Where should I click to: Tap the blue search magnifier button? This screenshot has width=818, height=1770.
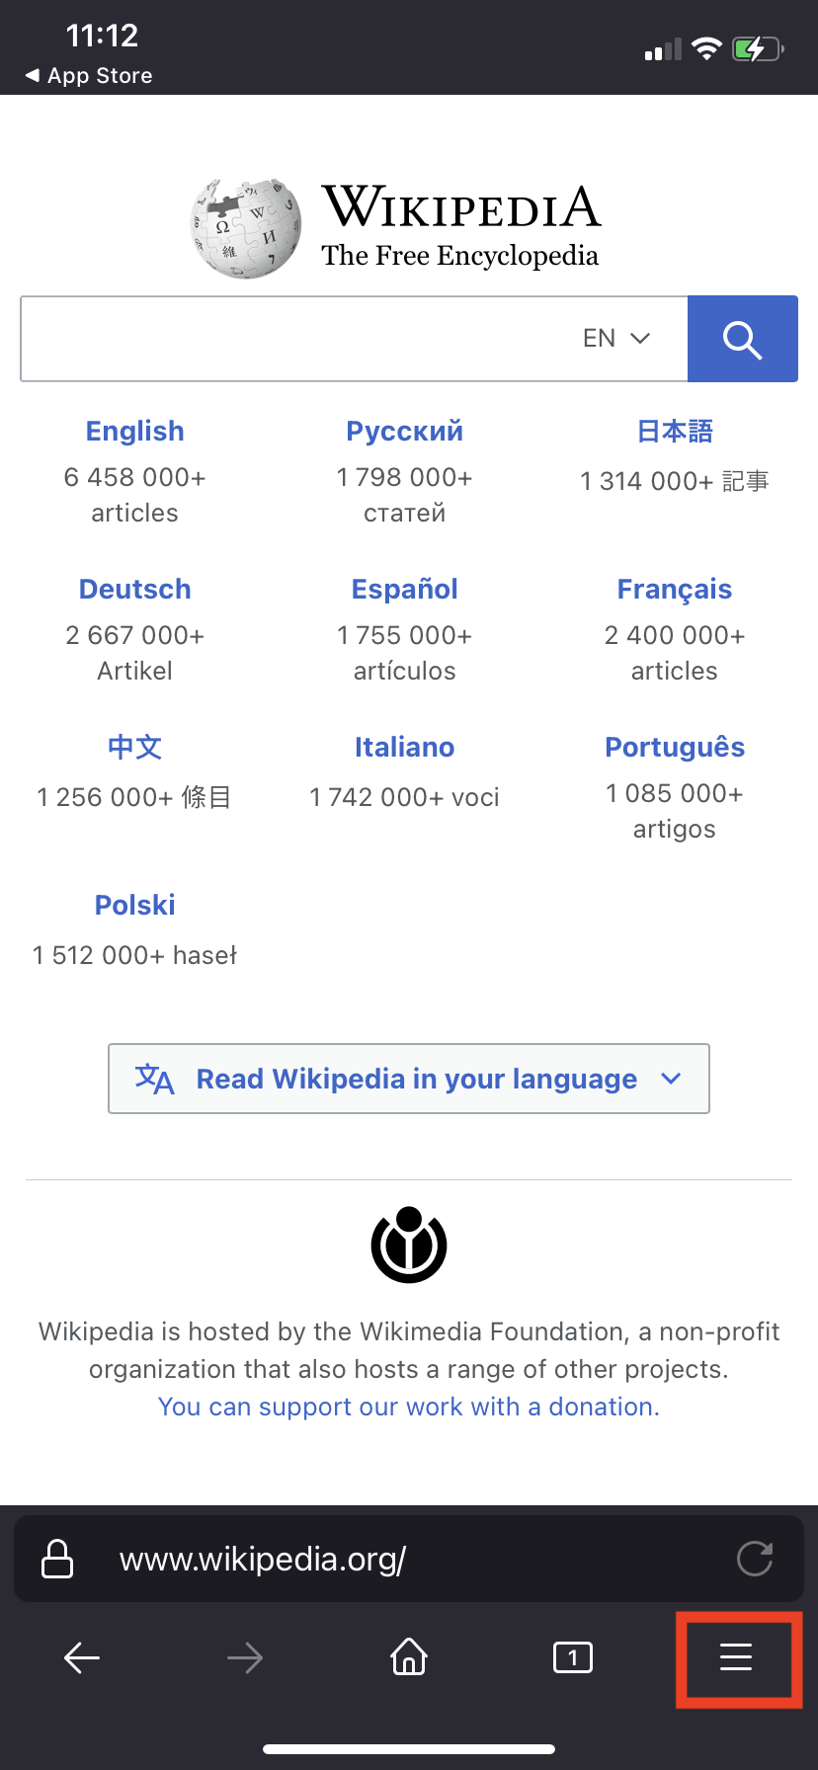click(742, 339)
